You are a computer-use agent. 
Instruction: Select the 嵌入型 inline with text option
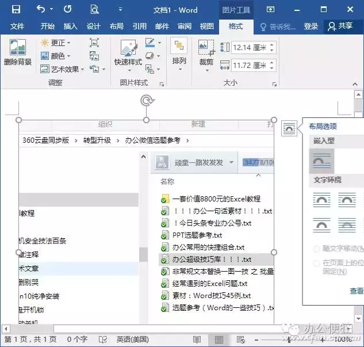click(x=322, y=161)
